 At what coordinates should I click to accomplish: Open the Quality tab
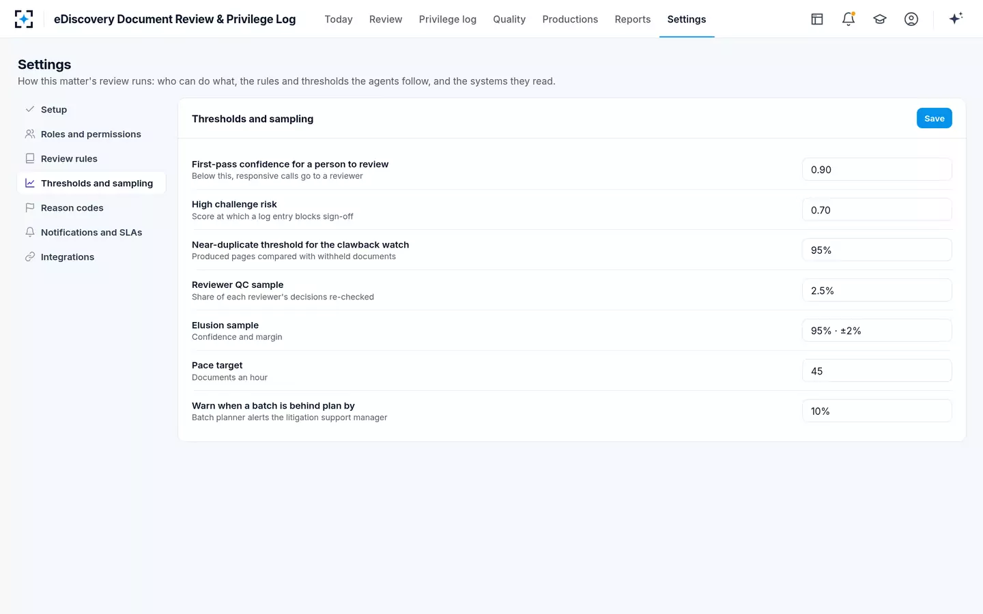pos(509,19)
